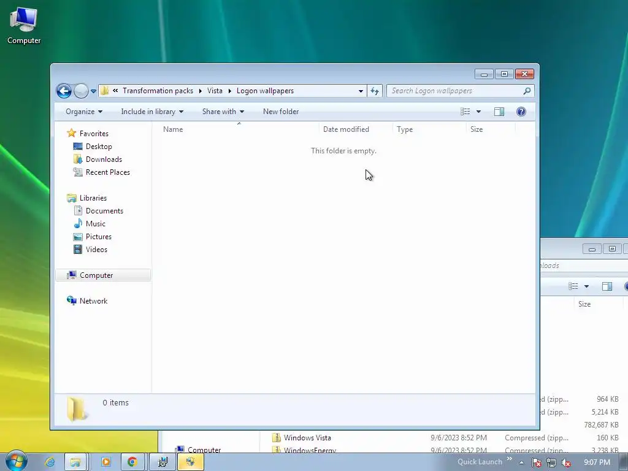628x471 pixels.
Task: Click the network tray icon
Action: click(551, 462)
